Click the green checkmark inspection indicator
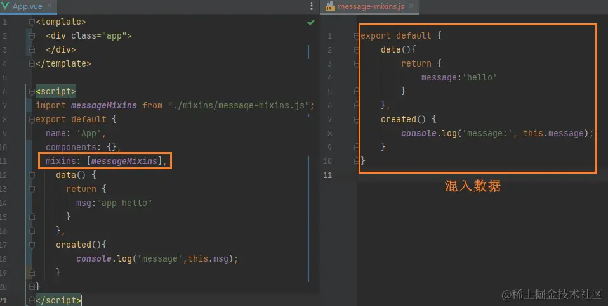Screen dimensions: 608x306 coord(310,22)
